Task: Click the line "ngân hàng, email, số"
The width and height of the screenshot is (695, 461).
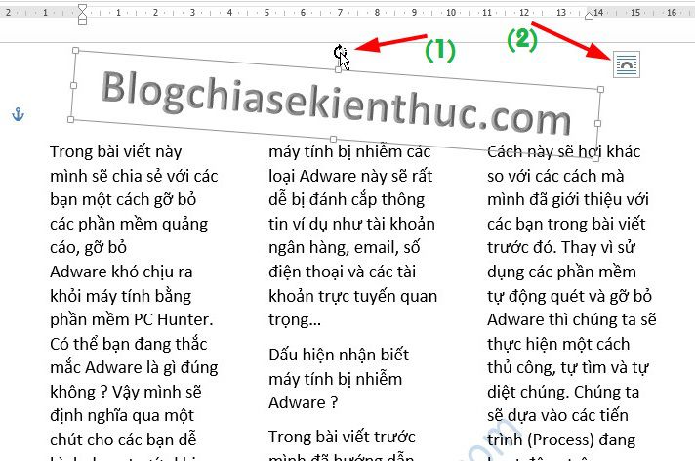Action: pyautogui.click(x=344, y=247)
